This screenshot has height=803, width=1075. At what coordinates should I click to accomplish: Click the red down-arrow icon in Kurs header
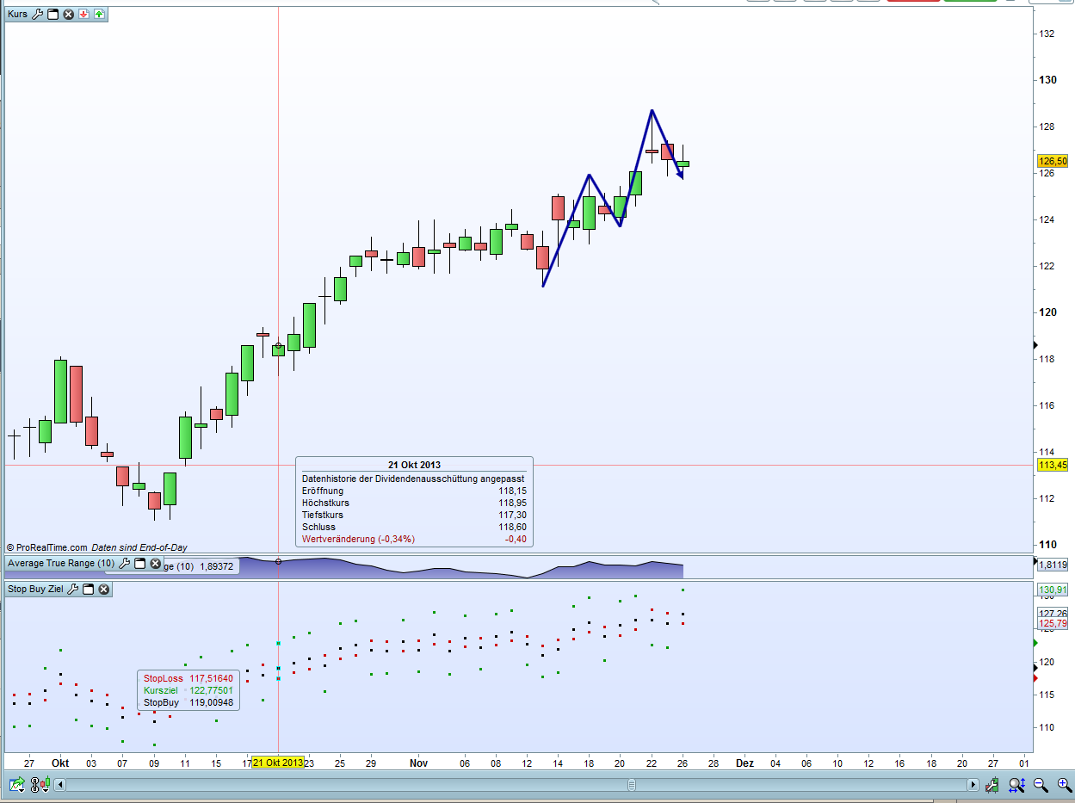click(83, 15)
